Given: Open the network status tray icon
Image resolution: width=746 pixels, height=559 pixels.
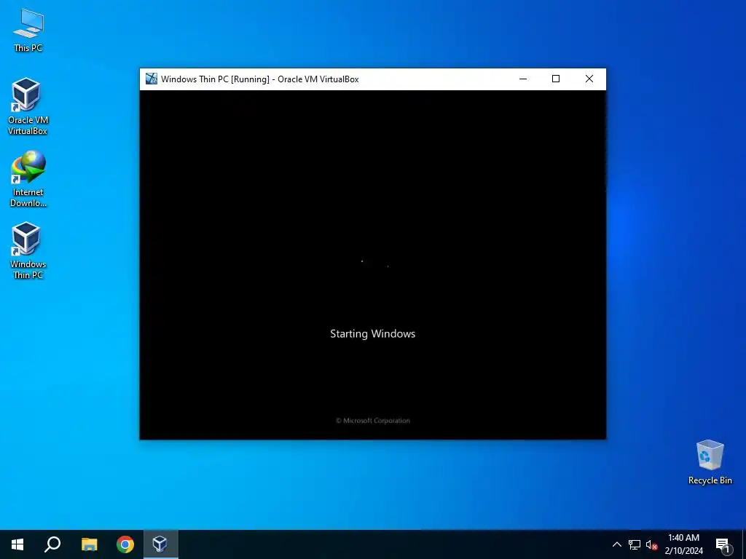Looking at the screenshot, I should click(x=635, y=544).
